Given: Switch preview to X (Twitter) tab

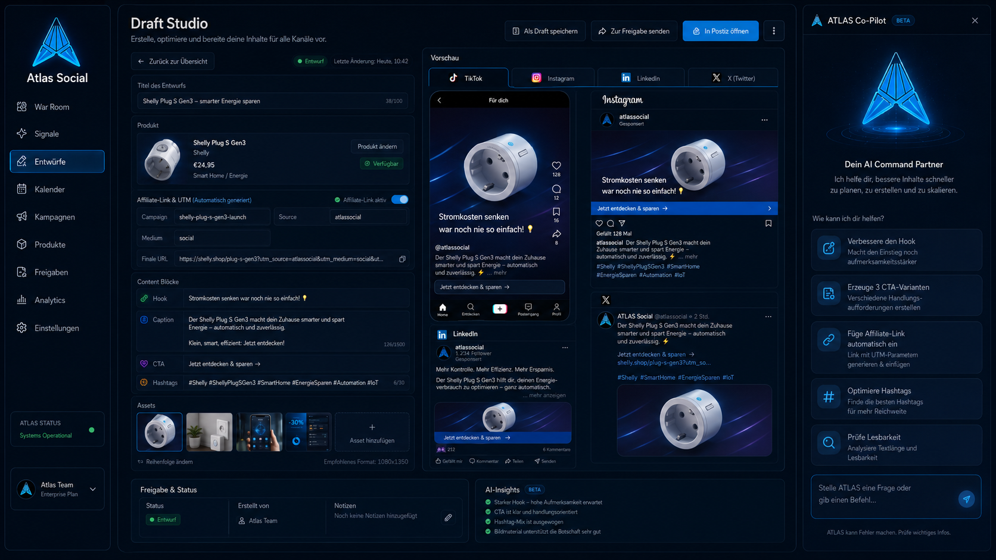Looking at the screenshot, I should (x=733, y=78).
